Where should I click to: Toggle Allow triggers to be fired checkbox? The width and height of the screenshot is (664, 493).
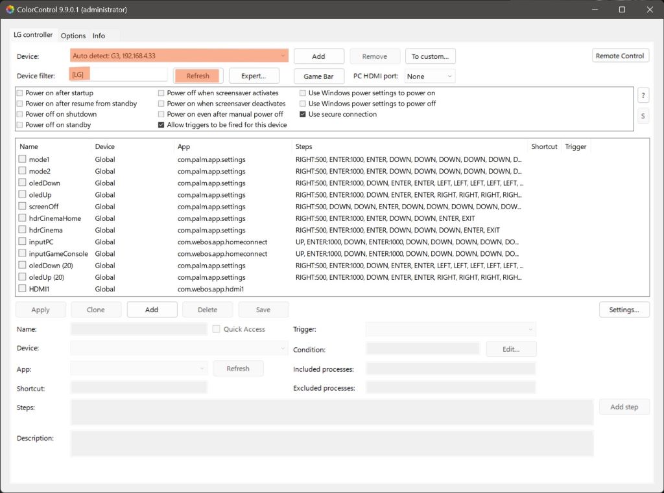[161, 125]
